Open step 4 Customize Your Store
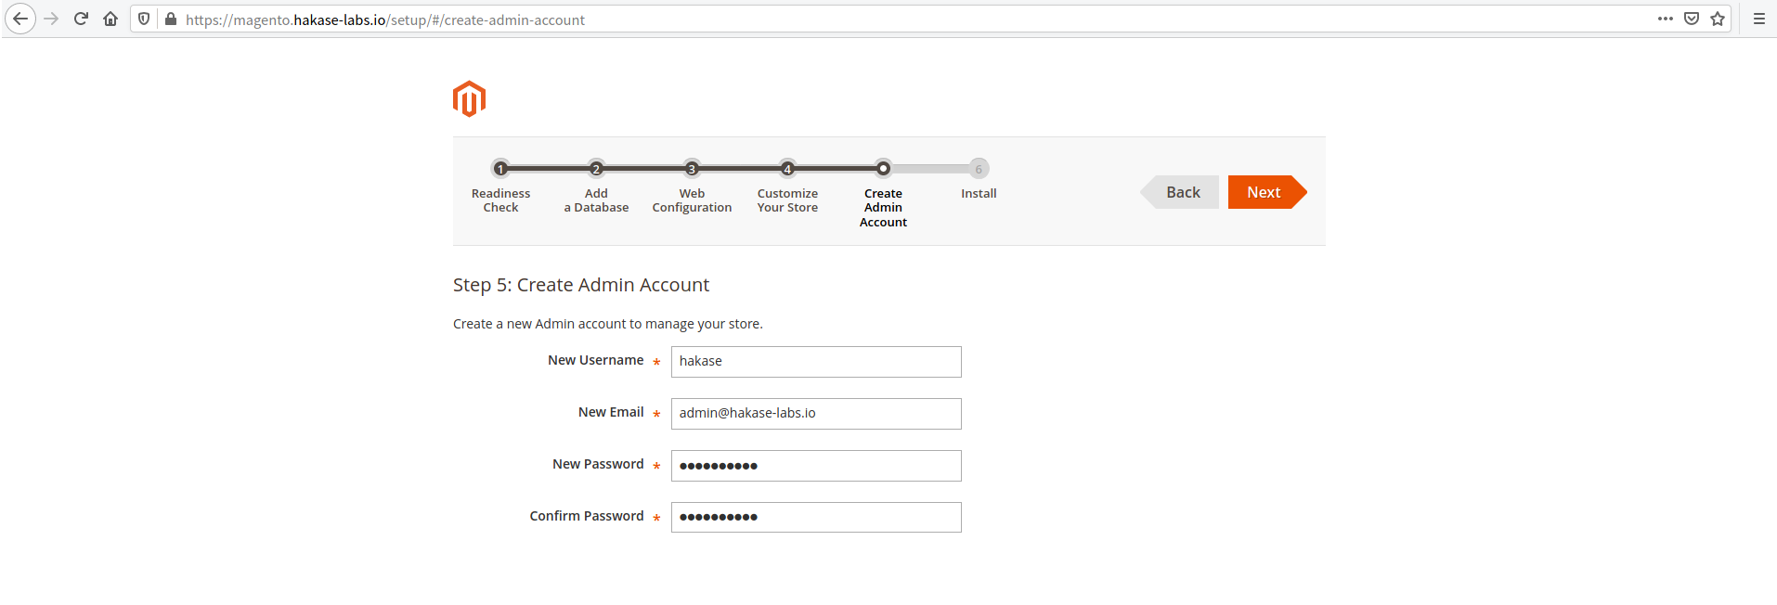This screenshot has height=605, width=1777. (x=787, y=169)
